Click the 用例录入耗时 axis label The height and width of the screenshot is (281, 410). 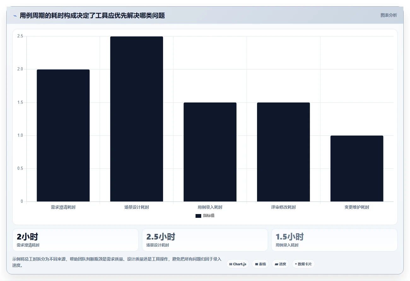(x=210, y=207)
